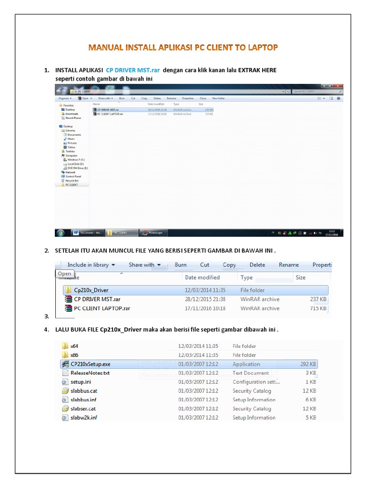Click Explorer help question mark icon
The image size is (366, 488).
[x=339, y=98]
